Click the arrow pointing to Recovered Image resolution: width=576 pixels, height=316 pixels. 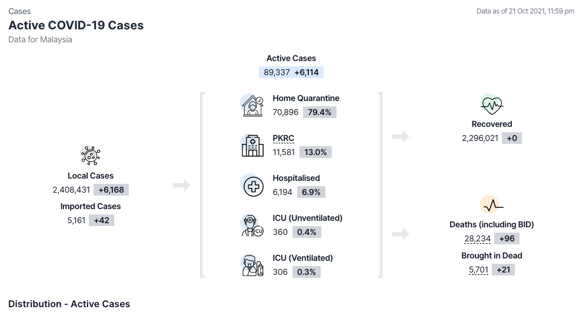pos(400,137)
